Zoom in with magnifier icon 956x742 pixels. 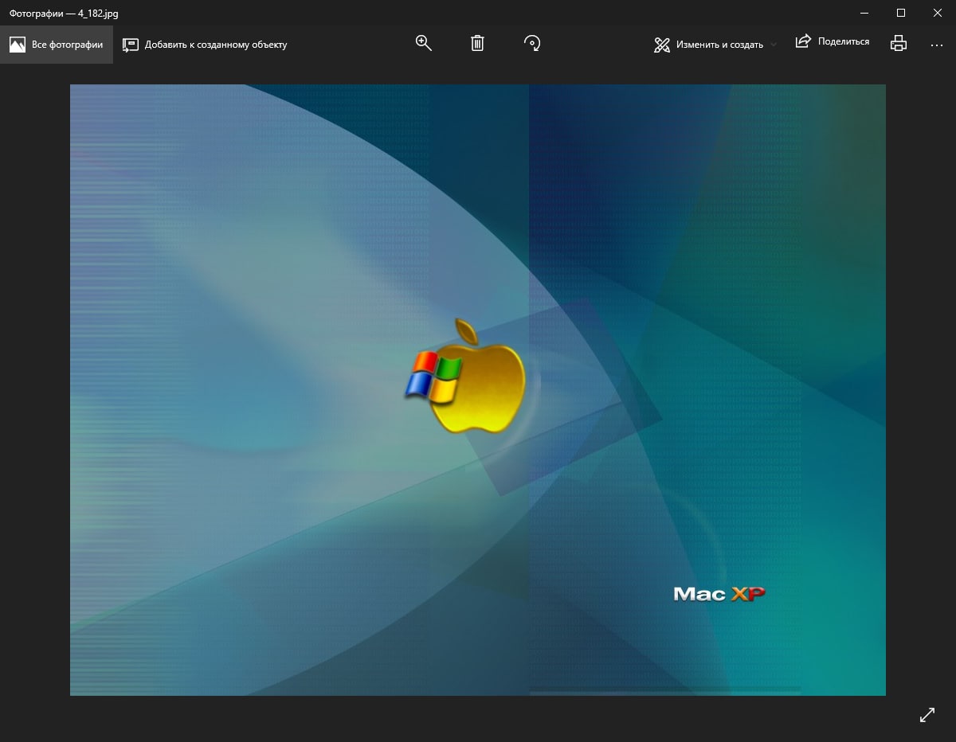[424, 44]
